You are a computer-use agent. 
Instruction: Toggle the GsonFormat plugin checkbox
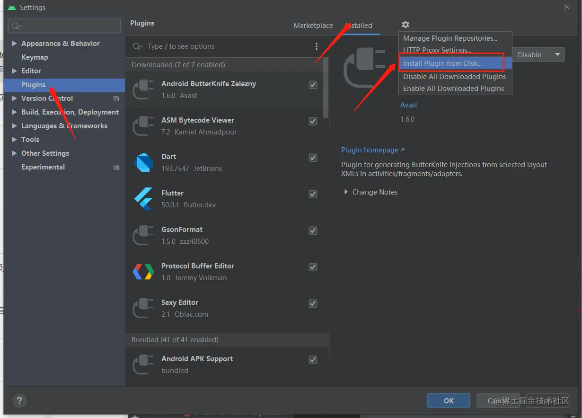tap(313, 231)
